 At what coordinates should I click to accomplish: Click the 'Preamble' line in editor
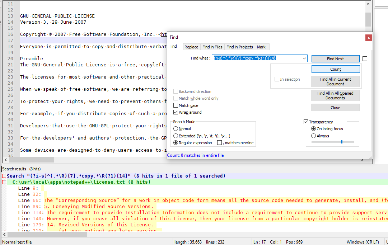[32, 58]
